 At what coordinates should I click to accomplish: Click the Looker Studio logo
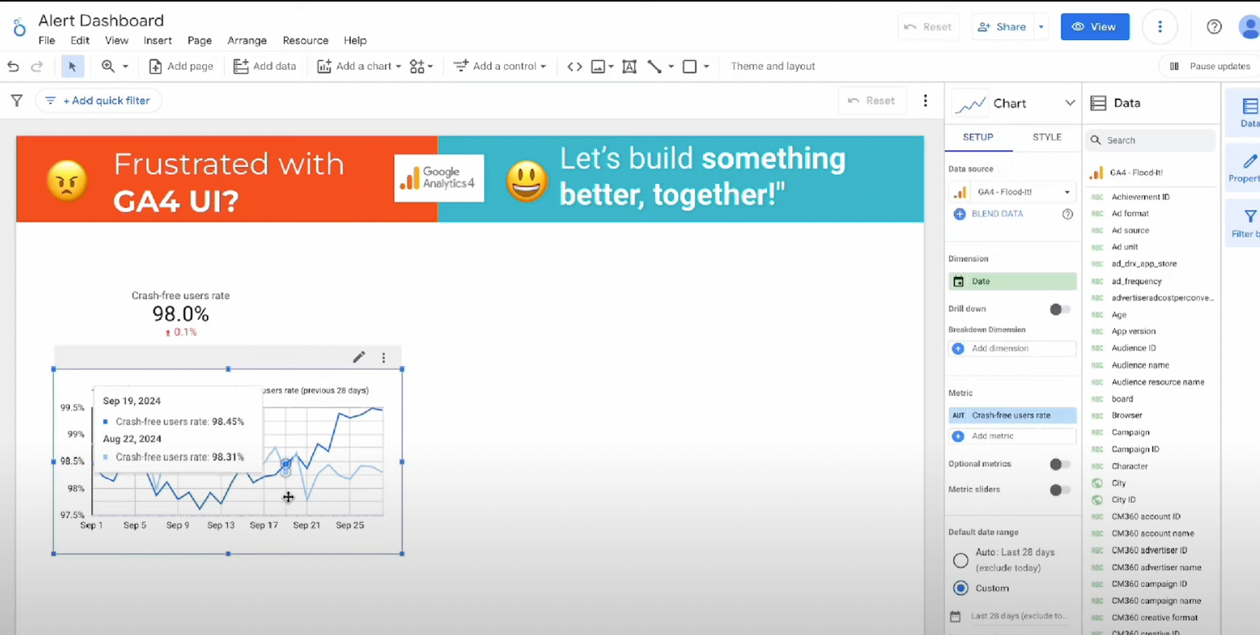point(18,28)
